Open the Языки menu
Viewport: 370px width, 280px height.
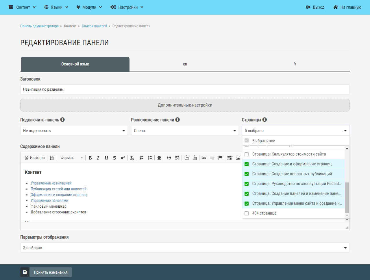pos(56,7)
